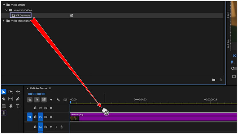Click the zoom scroll bar handle circle
This screenshot has height=134, width=238.
[x=233, y=68]
